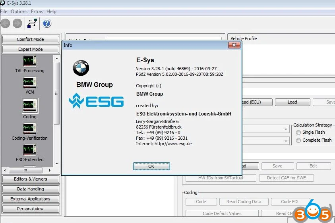Click the 'E-Sys' heading in Info dialog
Image resolution: width=335 pixels, height=223 pixels.
(145, 60)
